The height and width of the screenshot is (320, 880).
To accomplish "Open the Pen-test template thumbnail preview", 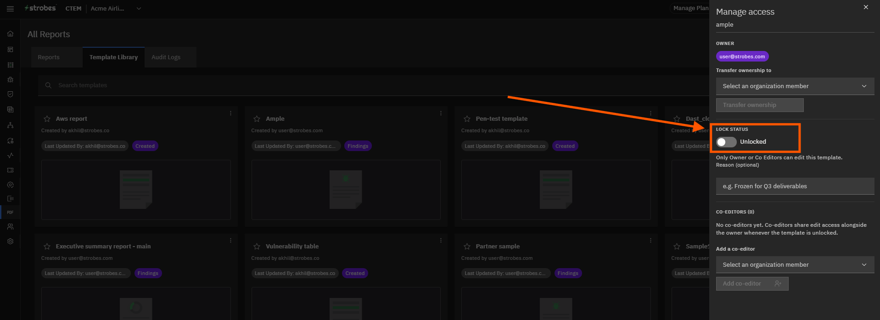I will (556, 190).
